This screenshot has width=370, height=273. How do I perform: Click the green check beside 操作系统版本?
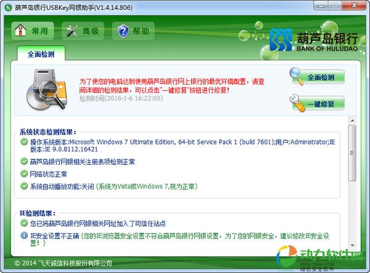click(x=24, y=141)
